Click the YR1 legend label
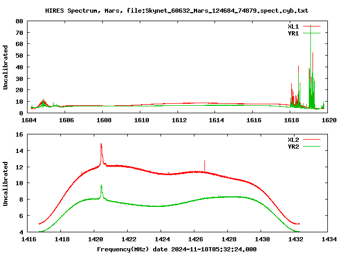 293,33
